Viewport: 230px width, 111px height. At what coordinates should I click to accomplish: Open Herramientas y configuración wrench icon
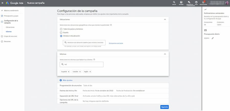coord(189,3)
